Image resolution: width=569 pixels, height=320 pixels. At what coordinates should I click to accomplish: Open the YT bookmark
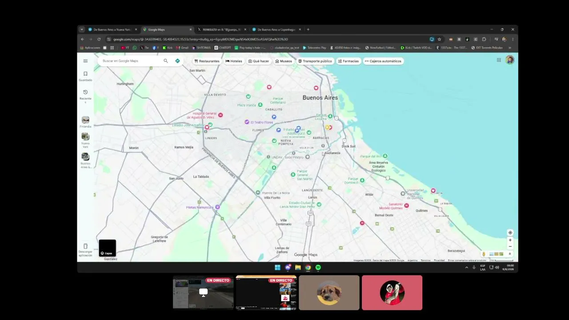(125, 48)
